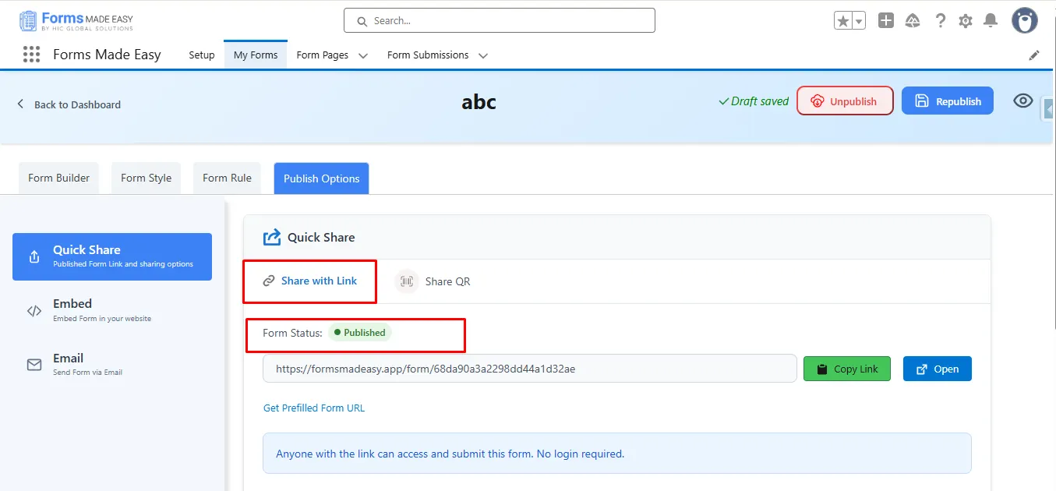The image size is (1056, 491).
Task: Open the Help question mark icon
Action: pos(941,21)
